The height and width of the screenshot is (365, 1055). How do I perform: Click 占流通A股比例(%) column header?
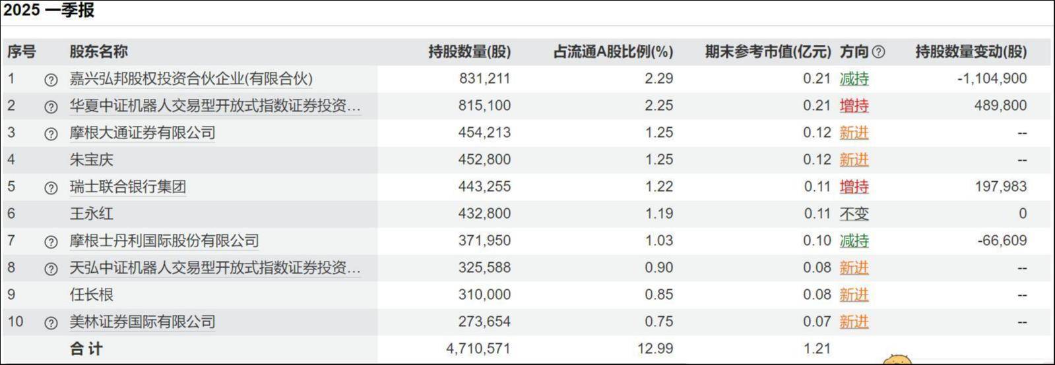click(612, 52)
